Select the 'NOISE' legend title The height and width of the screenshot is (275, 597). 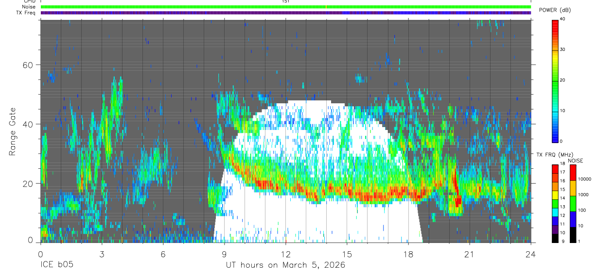[575, 161]
